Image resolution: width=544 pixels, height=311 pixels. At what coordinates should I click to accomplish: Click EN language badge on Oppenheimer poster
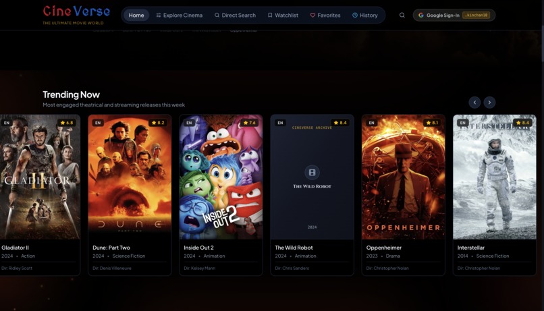coord(372,123)
